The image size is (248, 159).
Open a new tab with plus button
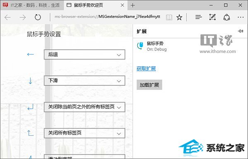(x=133, y=5)
